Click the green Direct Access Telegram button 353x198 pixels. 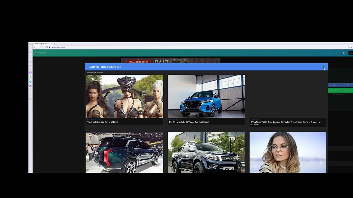click(340, 90)
